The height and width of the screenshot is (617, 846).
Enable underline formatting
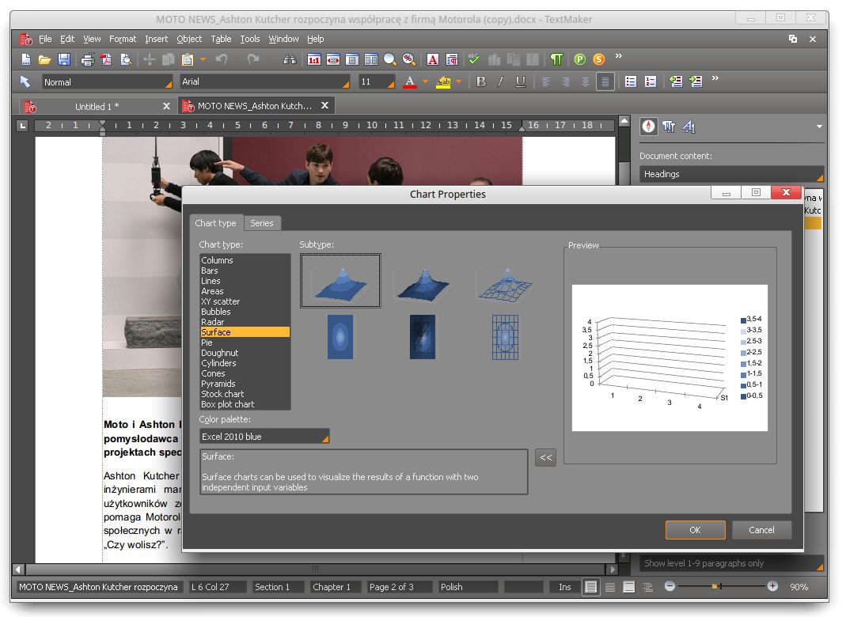pos(522,81)
